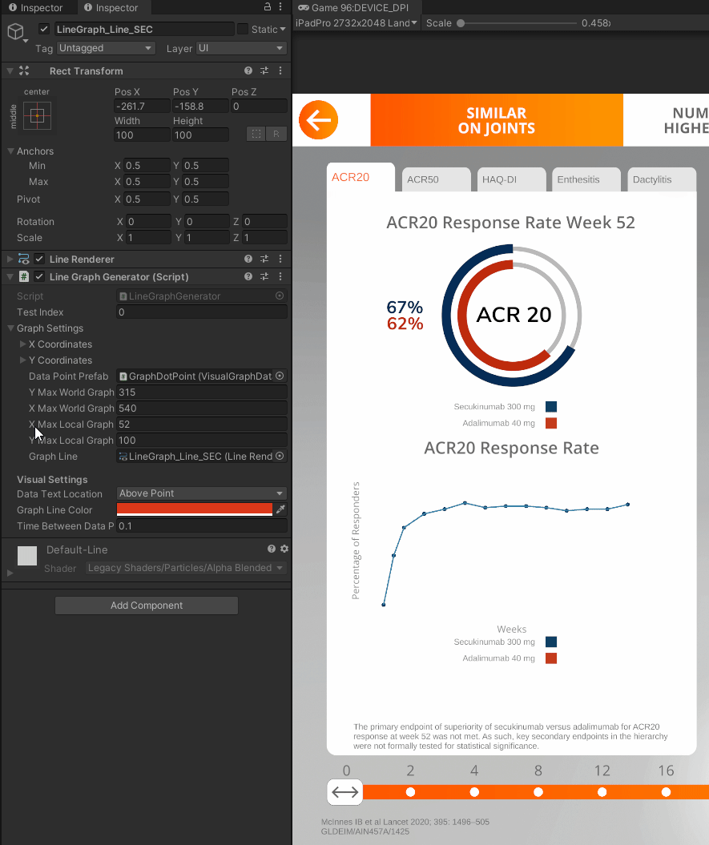
Task: Click the Game view Scale slider
Action: point(518,23)
